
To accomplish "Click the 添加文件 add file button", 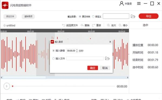I will pos(10,16).
